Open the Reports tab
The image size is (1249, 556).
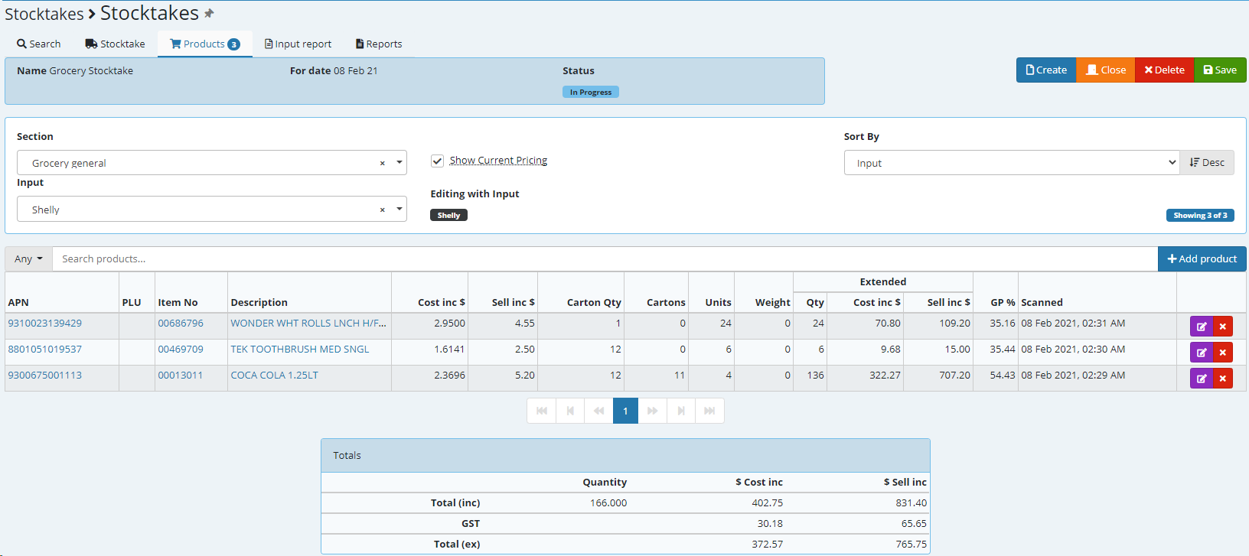click(379, 44)
